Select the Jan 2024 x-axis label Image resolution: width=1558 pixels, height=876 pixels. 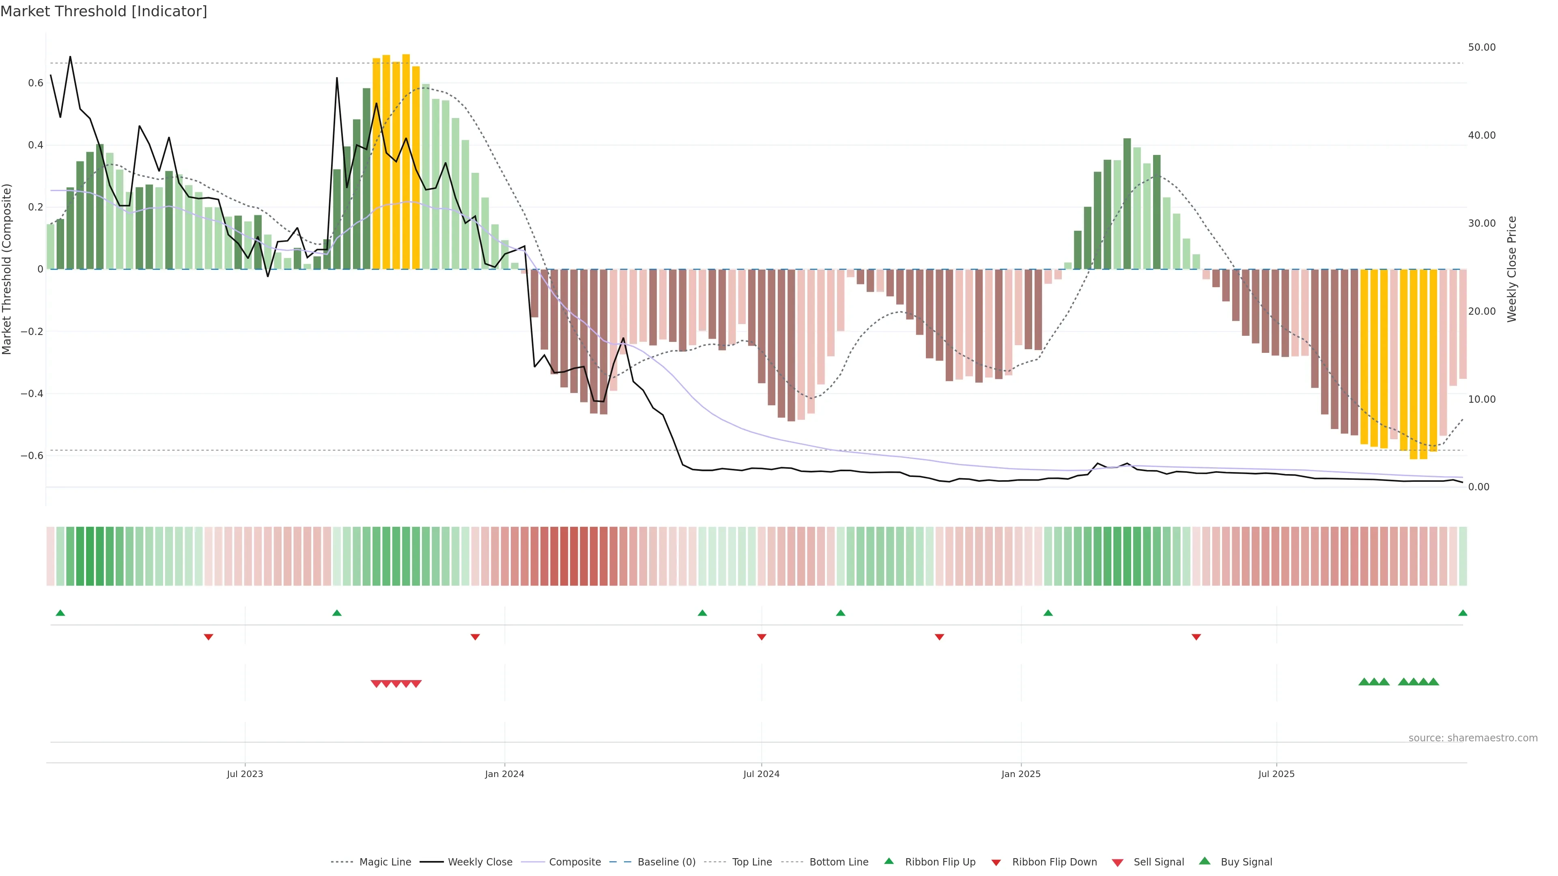point(504,774)
